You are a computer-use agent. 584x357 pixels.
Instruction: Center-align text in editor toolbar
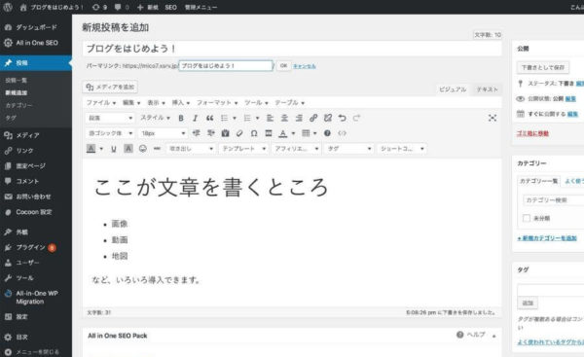(x=284, y=118)
